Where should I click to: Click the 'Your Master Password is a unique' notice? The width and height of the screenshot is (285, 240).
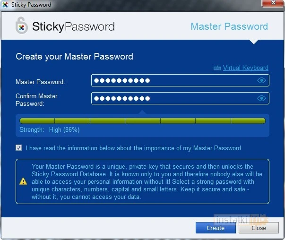coord(147,181)
